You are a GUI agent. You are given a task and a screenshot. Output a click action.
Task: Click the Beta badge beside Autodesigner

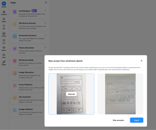click(34, 11)
